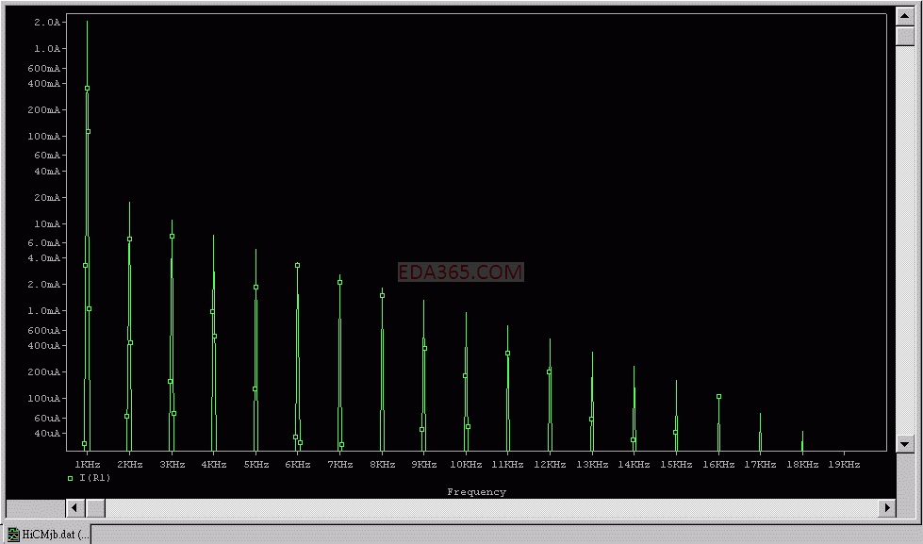923x544 pixels.
Task: Click the 200mA y-axis label
Action: coord(43,110)
